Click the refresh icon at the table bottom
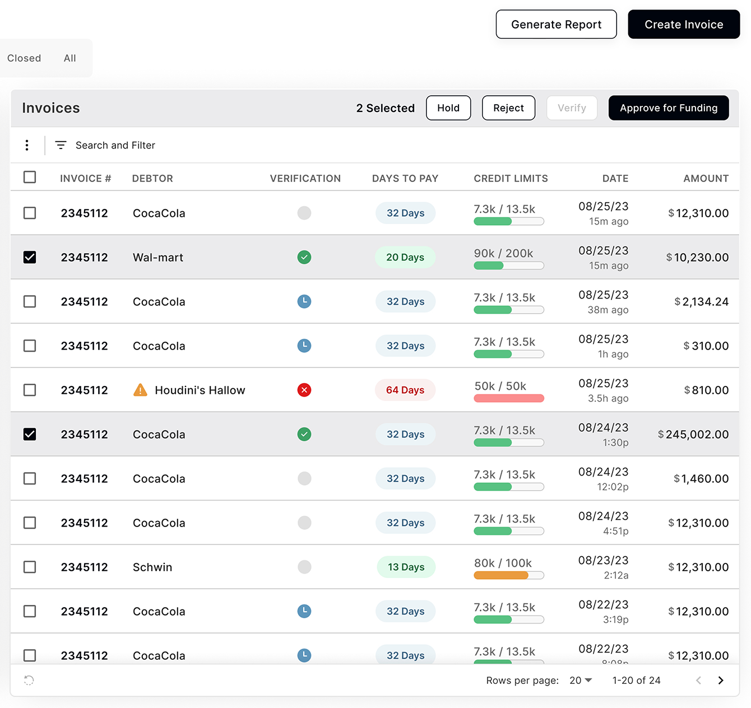The width and height of the screenshot is (751, 708). (x=29, y=680)
